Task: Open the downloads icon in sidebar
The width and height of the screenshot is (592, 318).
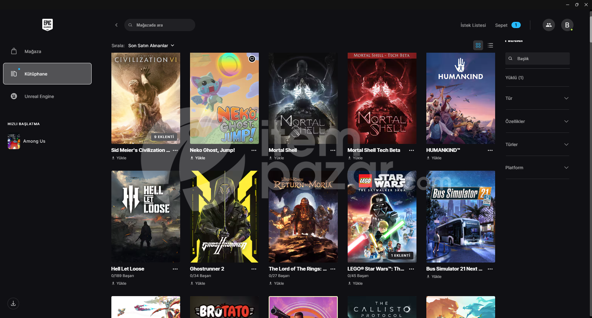Action: coord(13,304)
